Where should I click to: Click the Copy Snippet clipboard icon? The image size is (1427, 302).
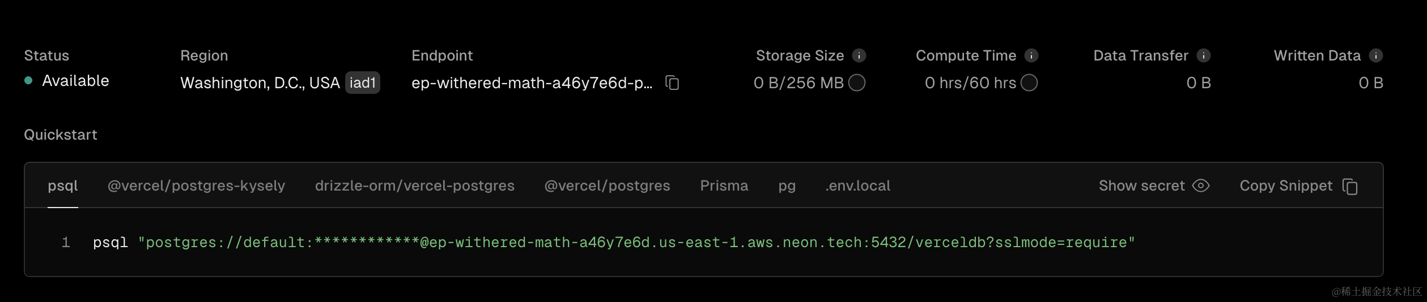coord(1350,186)
